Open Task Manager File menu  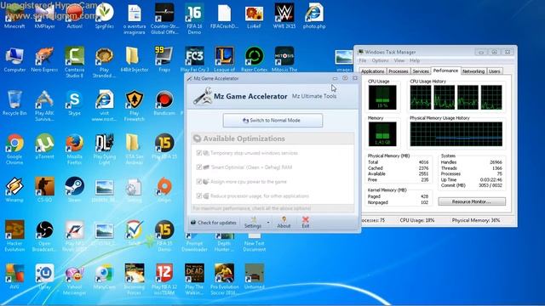pyautogui.click(x=363, y=60)
